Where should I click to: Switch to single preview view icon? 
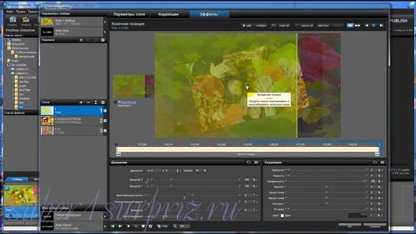350,25
